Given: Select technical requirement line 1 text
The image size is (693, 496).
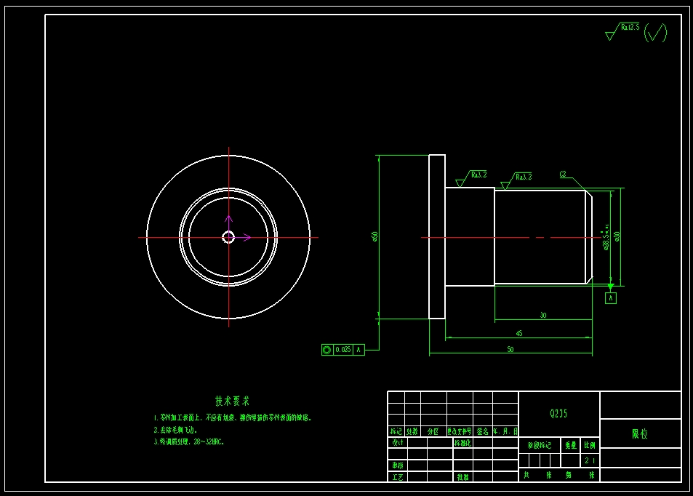Looking at the screenshot, I should tap(233, 417).
